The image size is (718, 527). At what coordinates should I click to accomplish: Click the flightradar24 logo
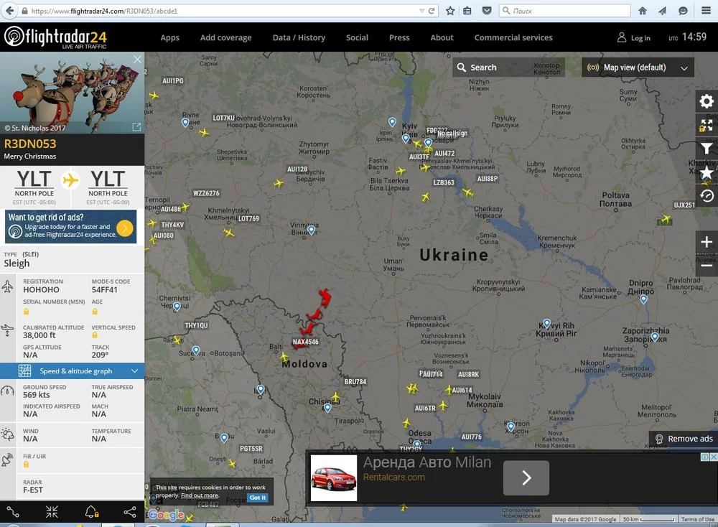pyautogui.click(x=55, y=37)
